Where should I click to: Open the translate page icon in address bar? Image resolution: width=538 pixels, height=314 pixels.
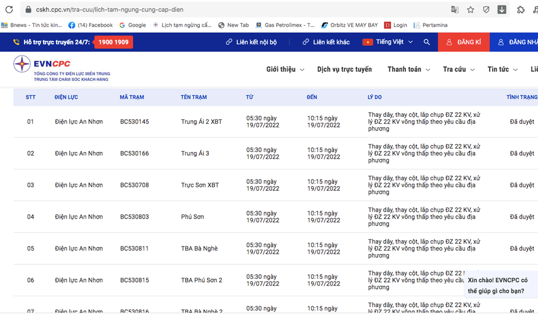[x=454, y=9]
